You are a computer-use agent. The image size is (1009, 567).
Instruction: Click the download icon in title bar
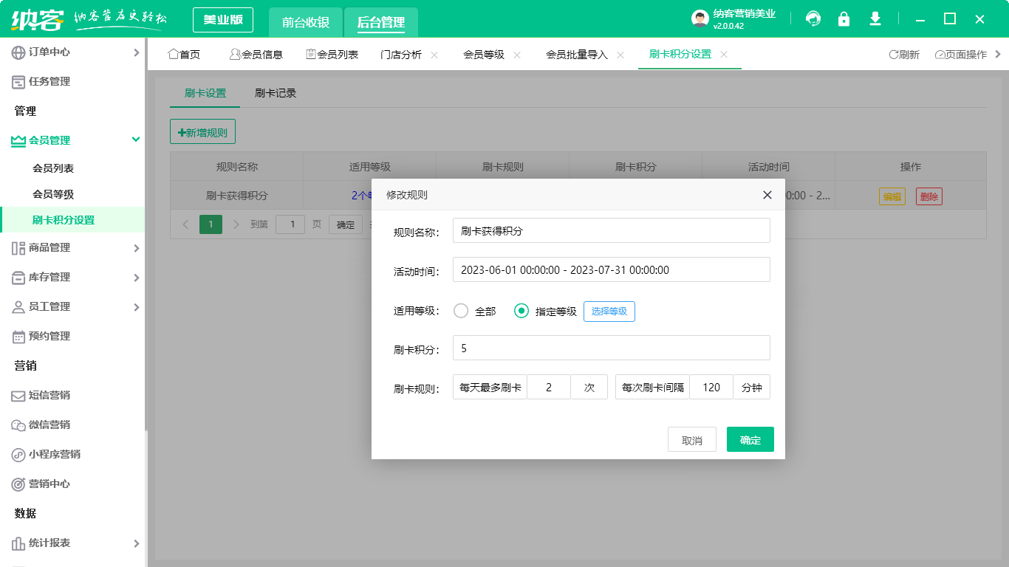(x=875, y=19)
